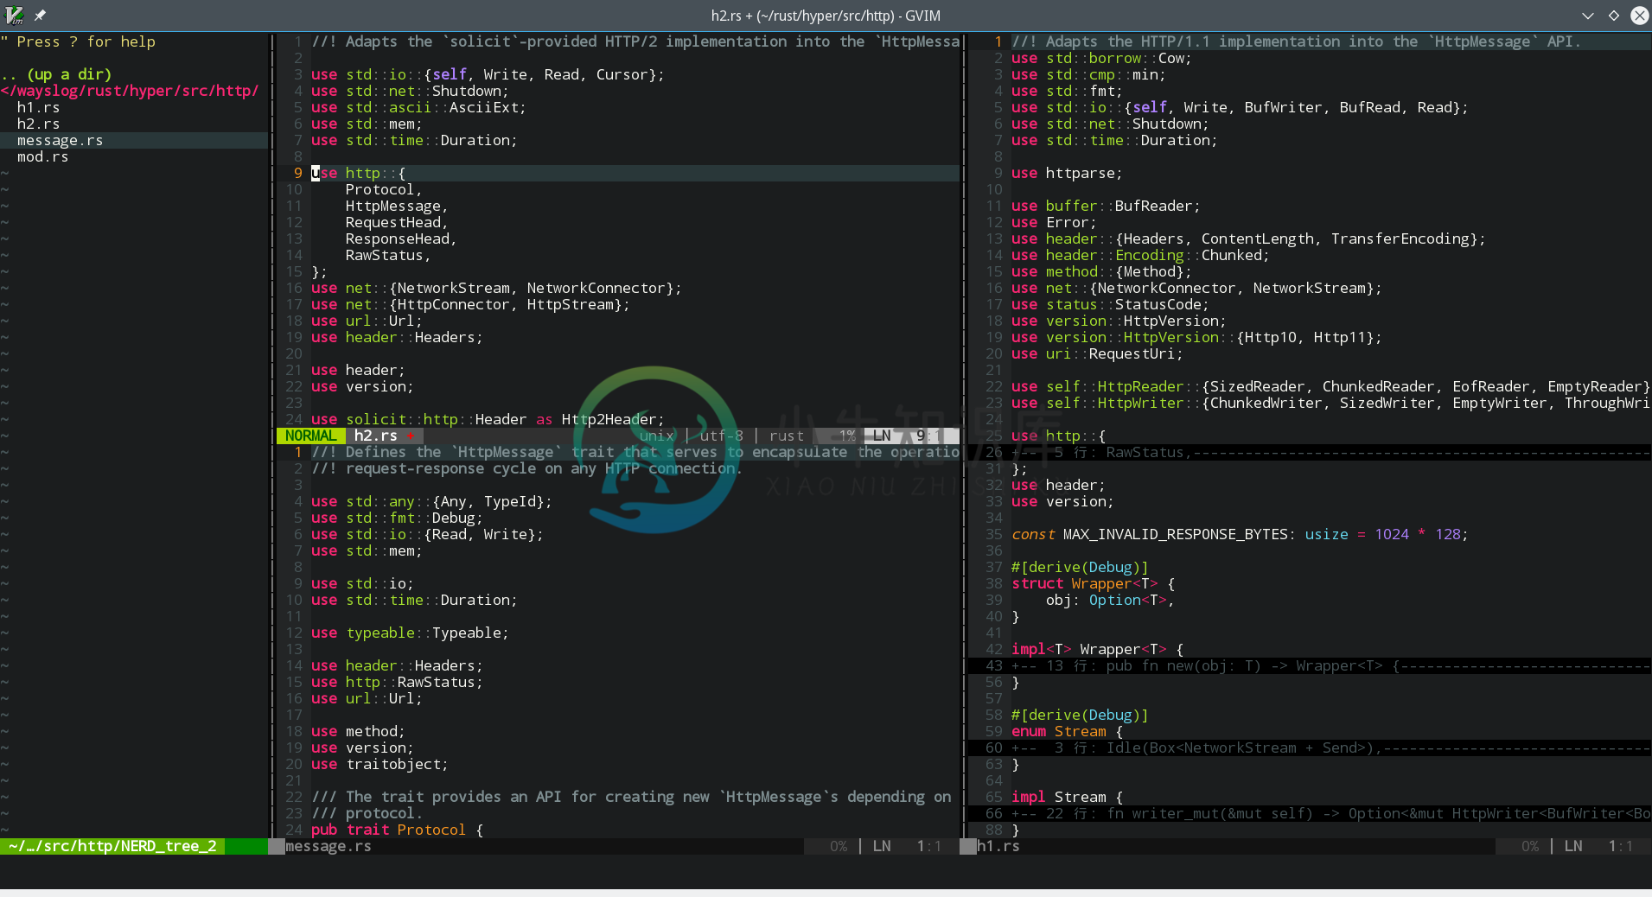Click 'impl Stream {' line in h1.rs

(1067, 797)
